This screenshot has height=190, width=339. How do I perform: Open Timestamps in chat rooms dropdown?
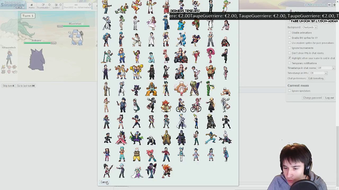(x=326, y=68)
